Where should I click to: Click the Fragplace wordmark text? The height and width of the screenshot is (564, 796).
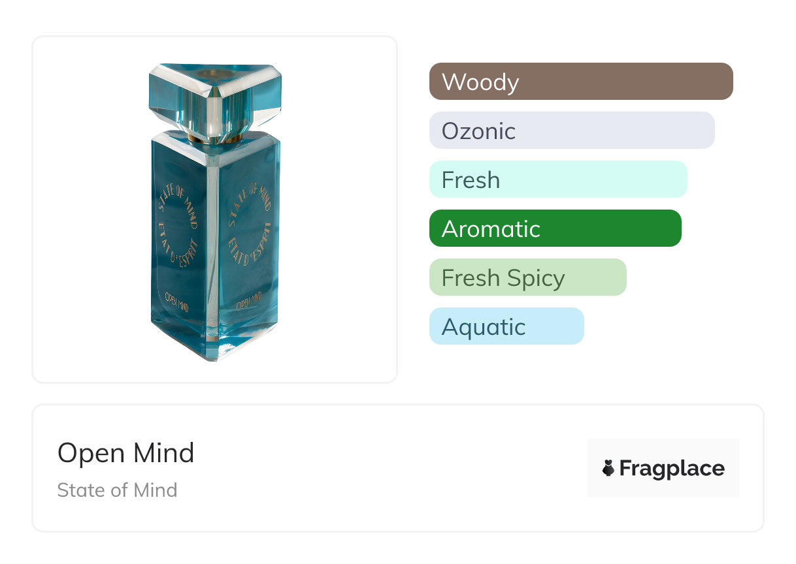(672, 468)
